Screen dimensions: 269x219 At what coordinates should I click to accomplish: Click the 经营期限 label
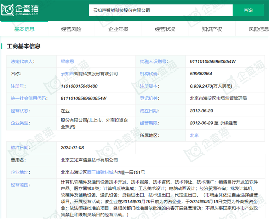(x=149, y=123)
